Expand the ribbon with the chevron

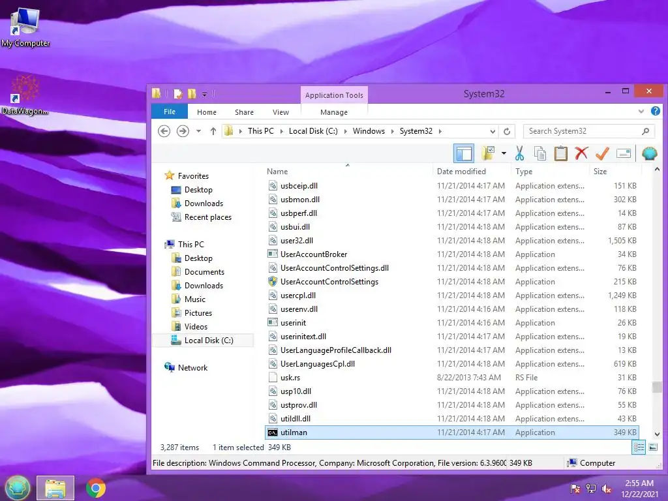click(641, 112)
